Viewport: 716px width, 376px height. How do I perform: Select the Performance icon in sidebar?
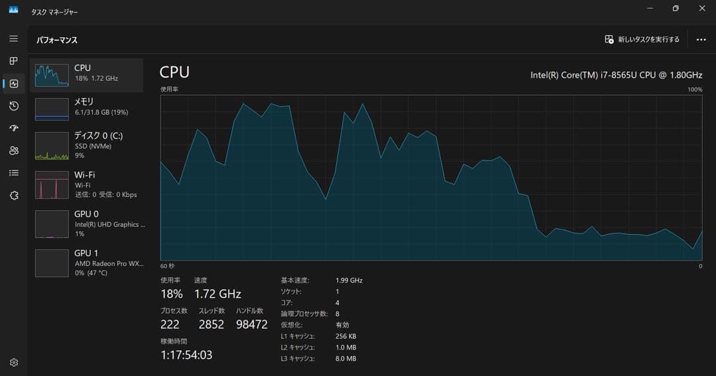14,84
